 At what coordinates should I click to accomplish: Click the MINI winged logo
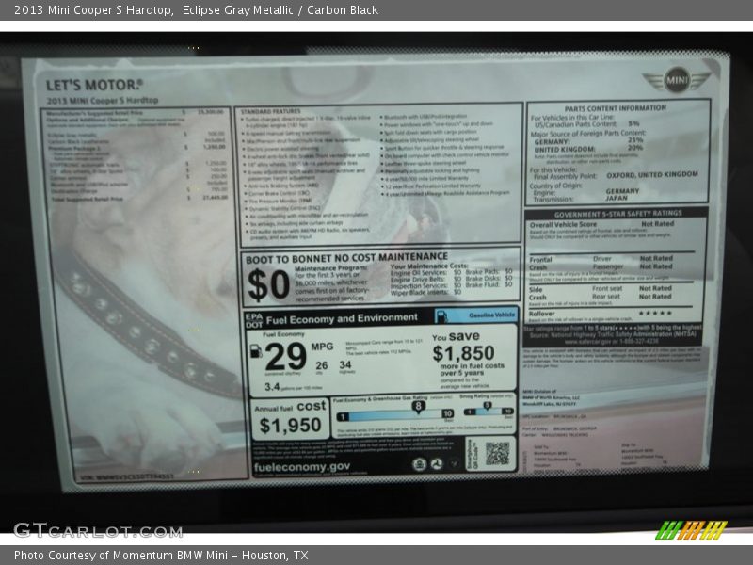pos(677,81)
